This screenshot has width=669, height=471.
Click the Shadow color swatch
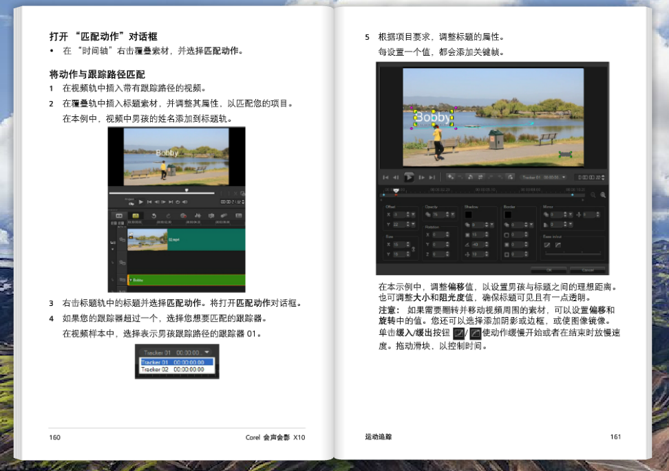coord(469,215)
